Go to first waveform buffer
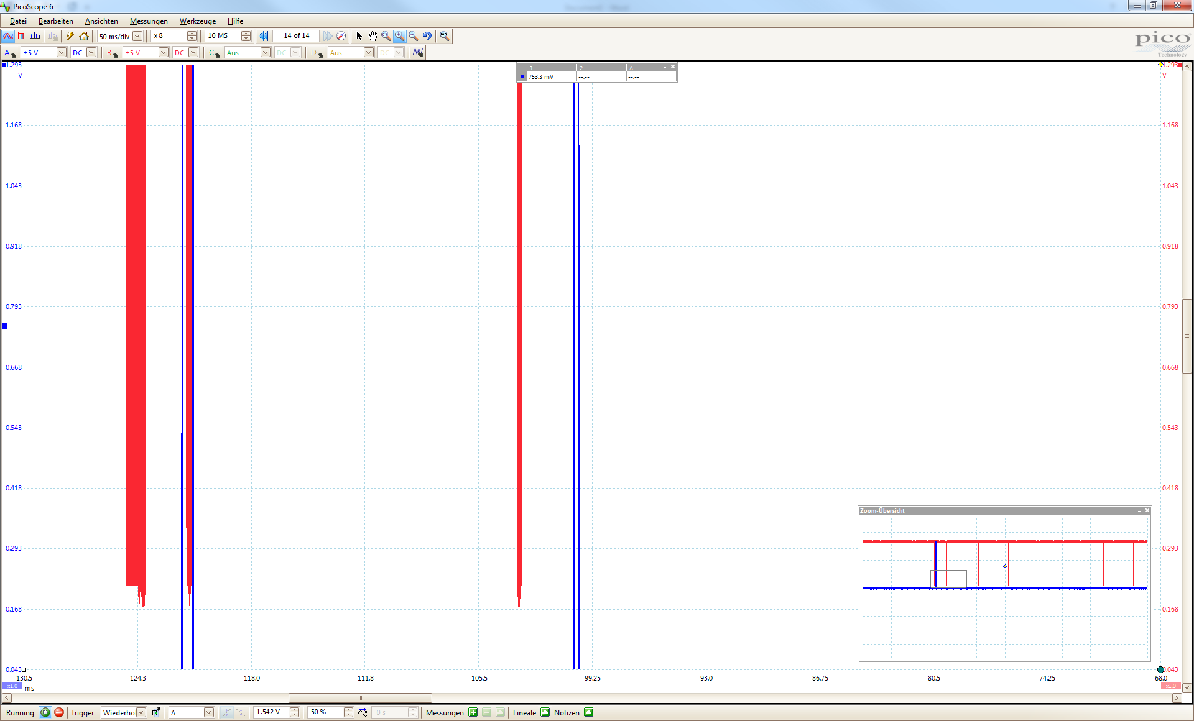The height and width of the screenshot is (721, 1194). [x=264, y=36]
